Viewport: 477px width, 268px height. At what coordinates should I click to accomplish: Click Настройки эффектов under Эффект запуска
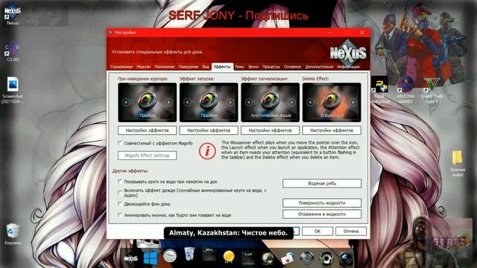(209, 130)
